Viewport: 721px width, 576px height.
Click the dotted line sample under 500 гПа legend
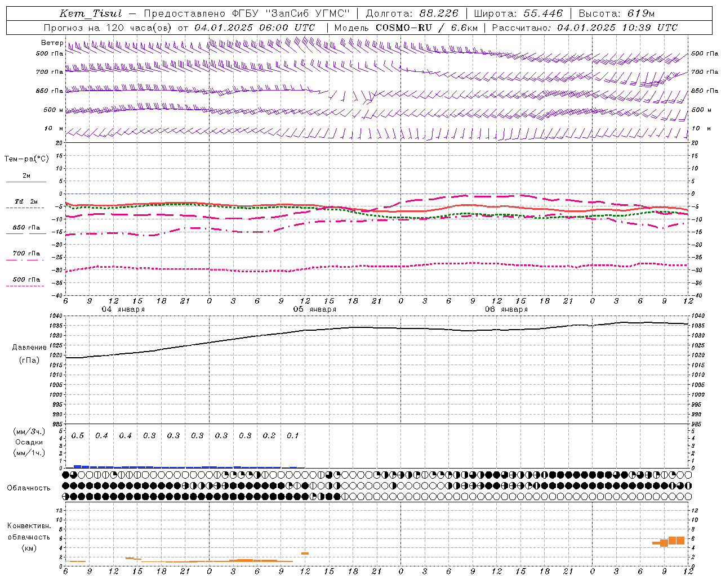[x=25, y=286]
